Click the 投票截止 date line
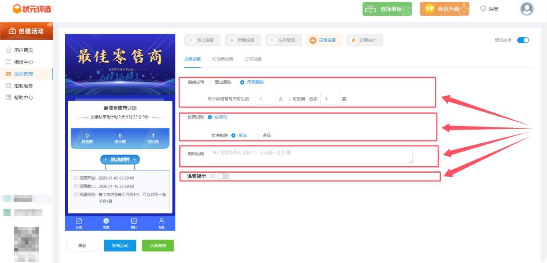The height and width of the screenshot is (263, 547). point(104,187)
